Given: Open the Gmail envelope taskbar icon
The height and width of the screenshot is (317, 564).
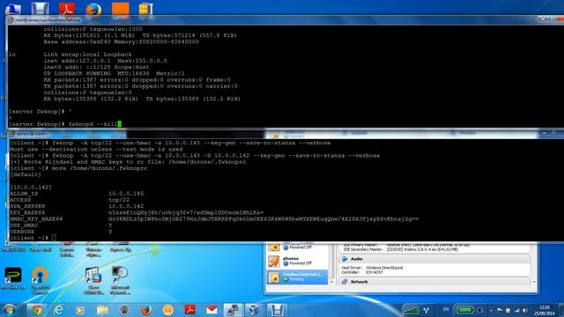Looking at the screenshot, I should [x=211, y=310].
